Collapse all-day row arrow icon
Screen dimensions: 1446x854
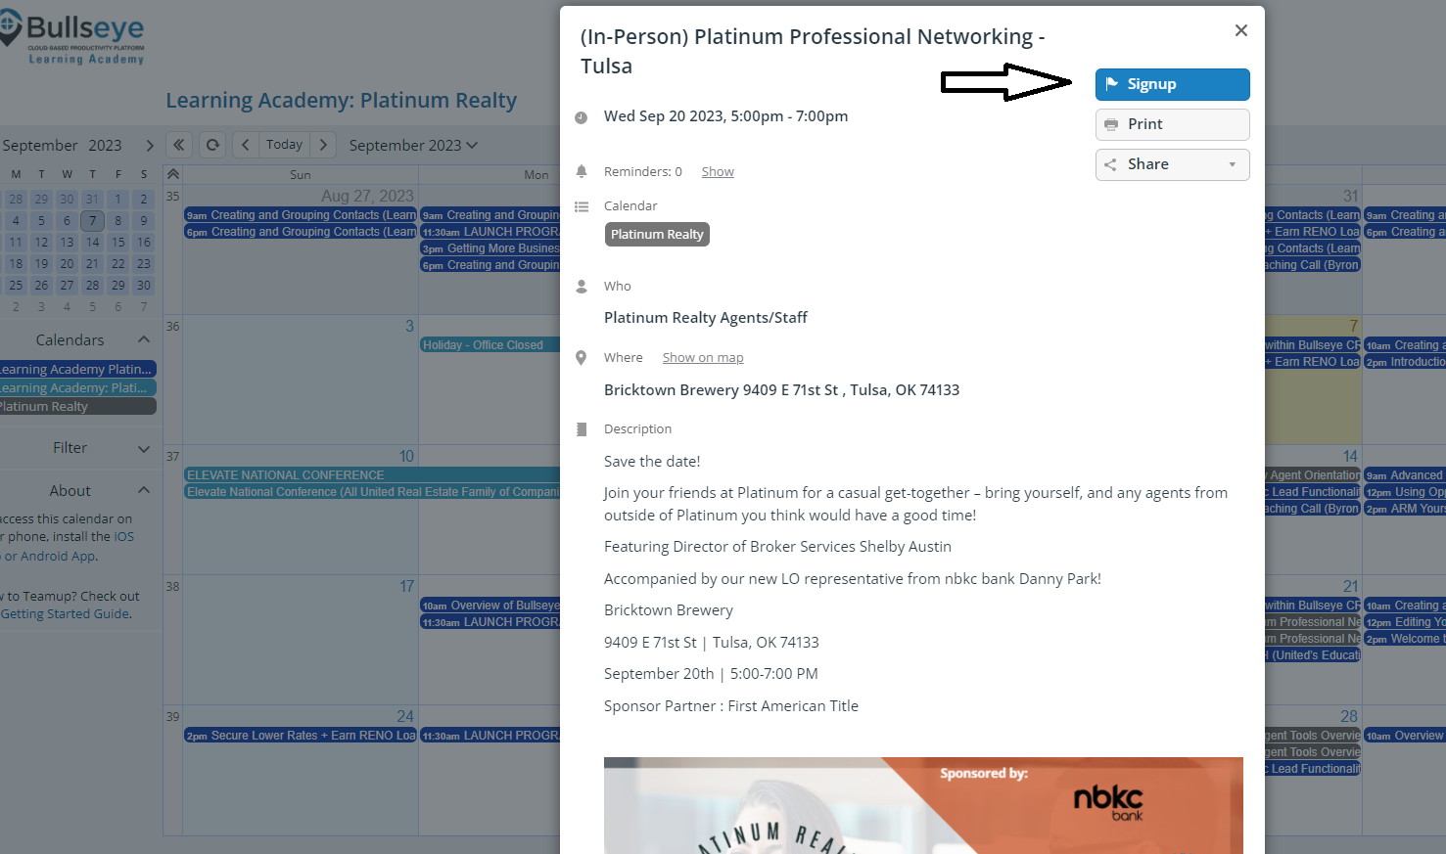(x=173, y=173)
